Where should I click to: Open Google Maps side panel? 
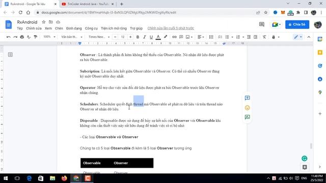[320, 93]
